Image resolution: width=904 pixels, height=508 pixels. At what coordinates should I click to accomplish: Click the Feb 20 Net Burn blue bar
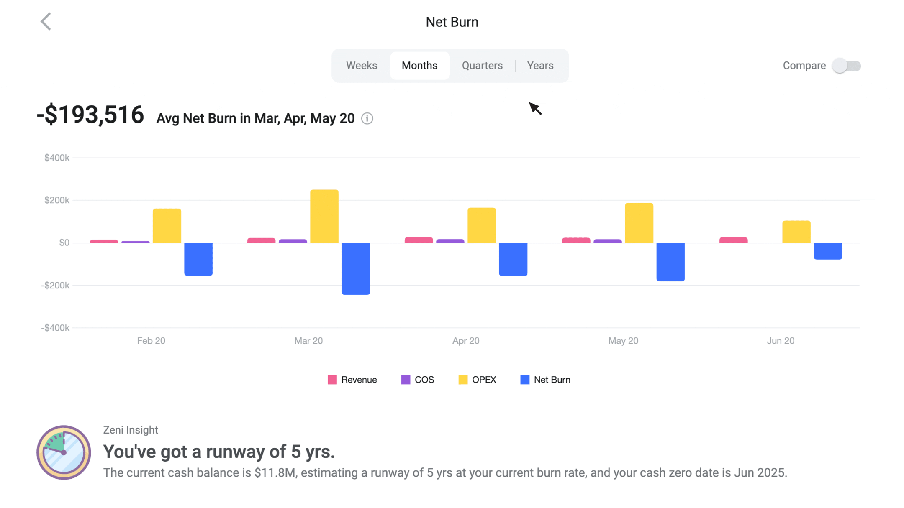click(x=198, y=259)
